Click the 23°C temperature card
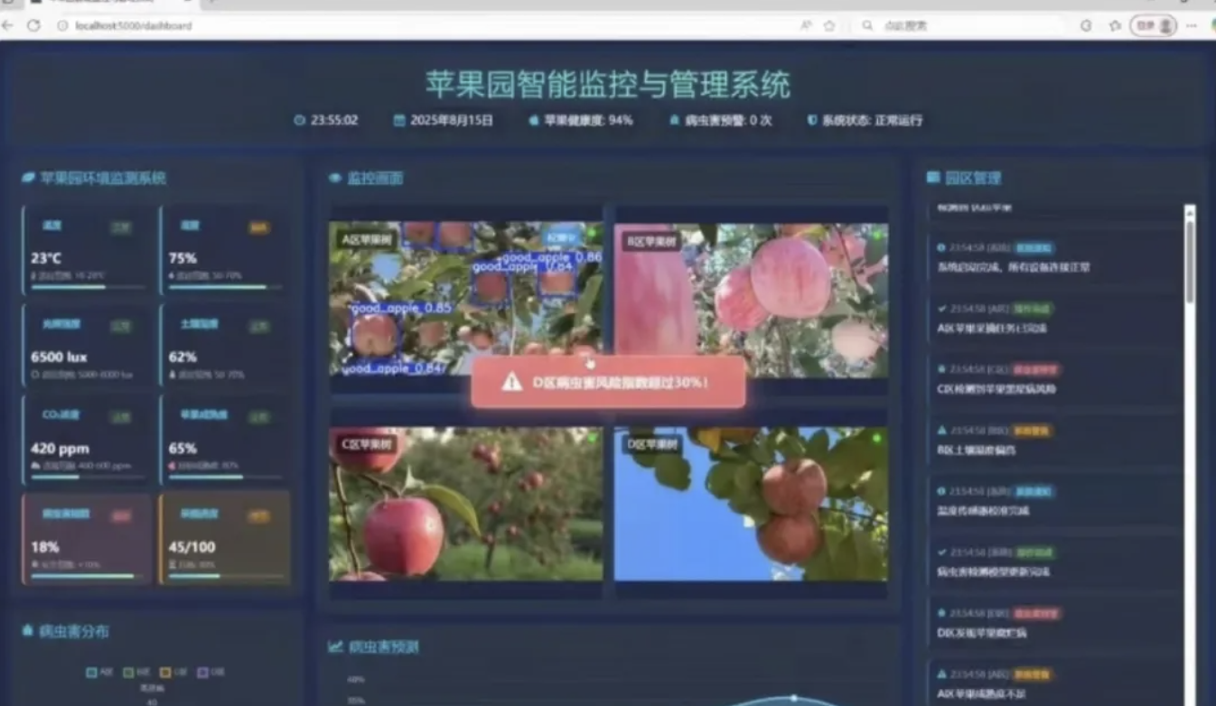The image size is (1216, 706). pos(88,251)
